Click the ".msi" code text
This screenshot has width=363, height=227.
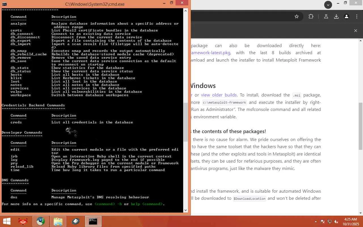[297, 95]
